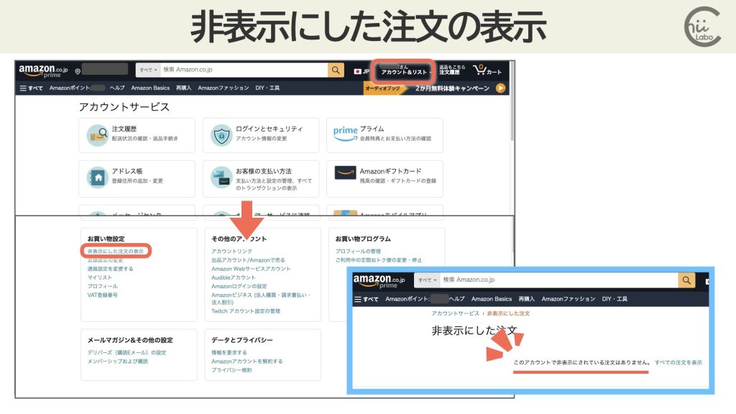
Task: Open the プライム card title
Action: 372,129
